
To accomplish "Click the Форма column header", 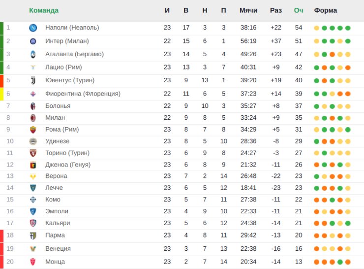I will tap(326, 10).
